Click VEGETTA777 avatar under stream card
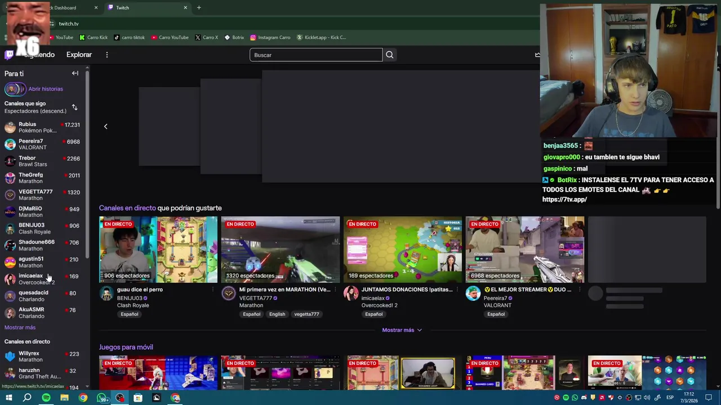The height and width of the screenshot is (405, 721). click(x=228, y=293)
